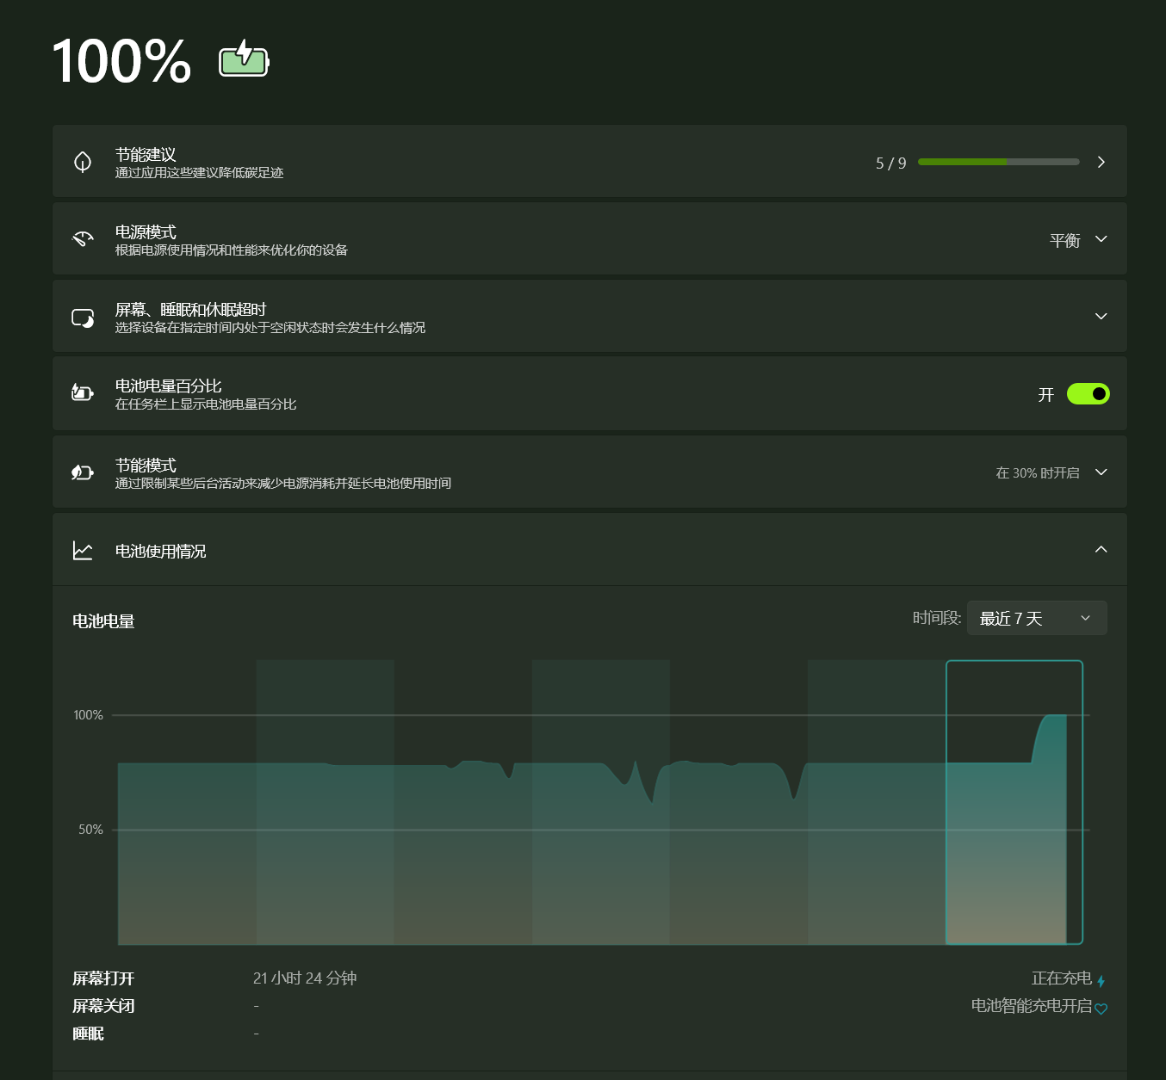Screen dimensions: 1166x1080
Task: Turn off the 电池电量百分比 toggle
Action: point(1088,393)
